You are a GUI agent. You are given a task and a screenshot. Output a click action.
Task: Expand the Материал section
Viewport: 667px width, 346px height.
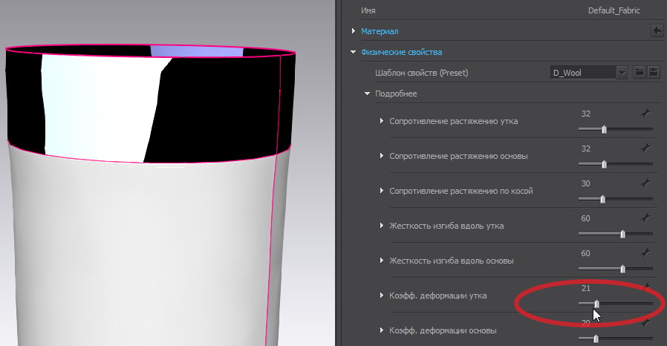(354, 31)
